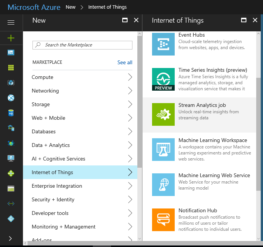Open Notification Hub title

[x=198, y=210]
